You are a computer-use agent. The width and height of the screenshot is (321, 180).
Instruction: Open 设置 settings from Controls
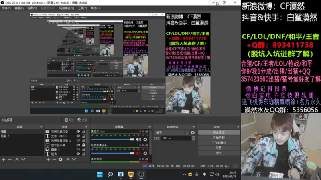pos(219,148)
